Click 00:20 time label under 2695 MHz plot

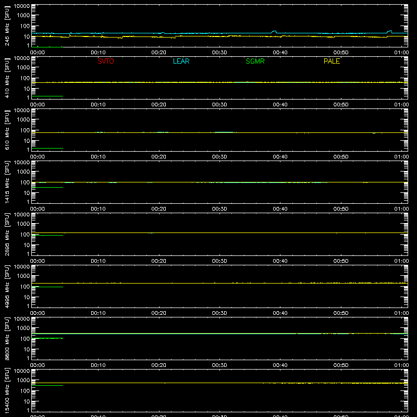tap(159, 261)
